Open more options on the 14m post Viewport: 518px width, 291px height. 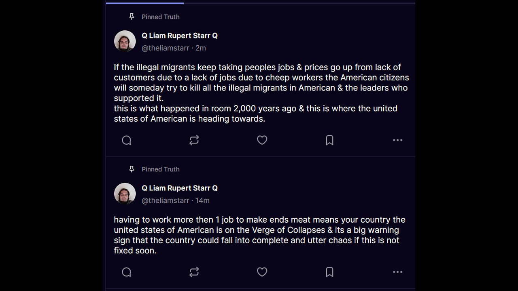coord(397,272)
